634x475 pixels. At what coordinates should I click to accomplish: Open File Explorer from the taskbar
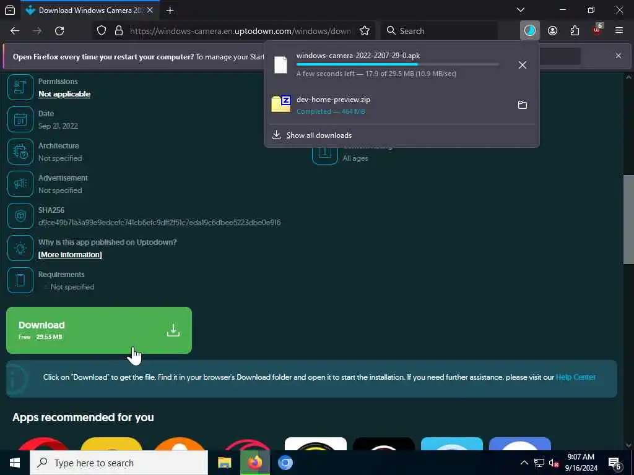click(224, 463)
